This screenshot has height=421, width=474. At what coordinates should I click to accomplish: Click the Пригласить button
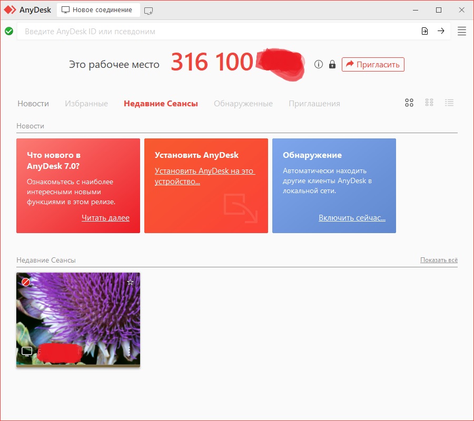373,64
